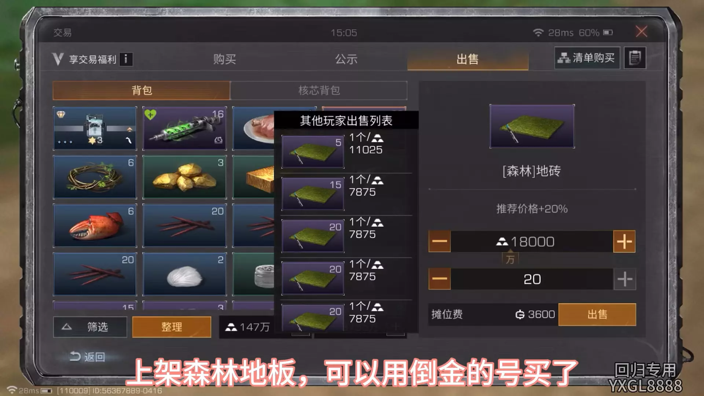Select the white cotton item
Image resolution: width=704 pixels, height=396 pixels.
point(184,274)
